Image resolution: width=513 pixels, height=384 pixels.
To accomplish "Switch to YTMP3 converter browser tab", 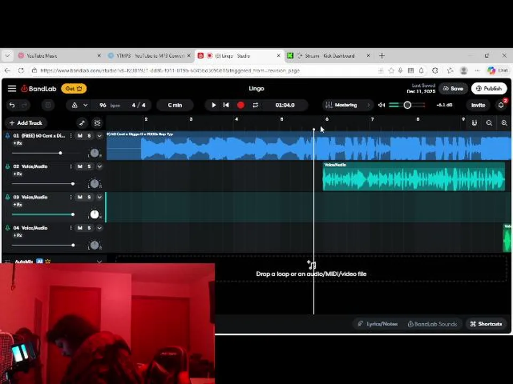I will [150, 56].
